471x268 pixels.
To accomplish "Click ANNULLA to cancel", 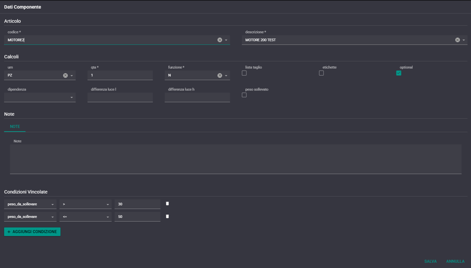I will tap(455, 261).
